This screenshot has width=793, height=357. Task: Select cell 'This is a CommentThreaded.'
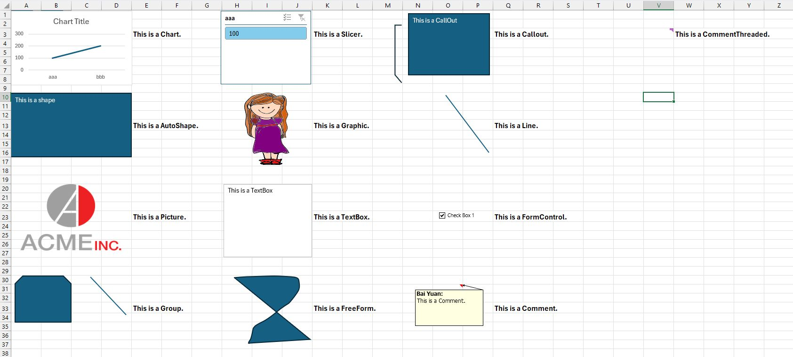722,34
